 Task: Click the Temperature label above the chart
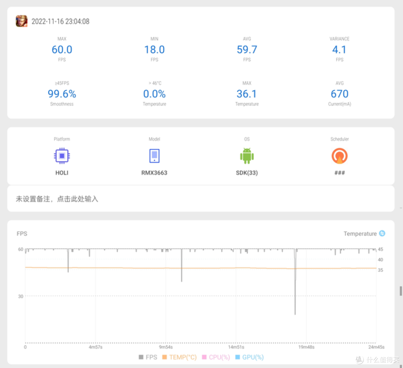360,233
